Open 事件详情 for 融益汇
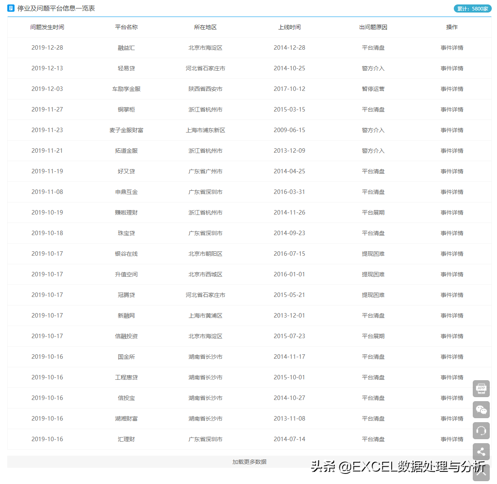 (x=452, y=48)
